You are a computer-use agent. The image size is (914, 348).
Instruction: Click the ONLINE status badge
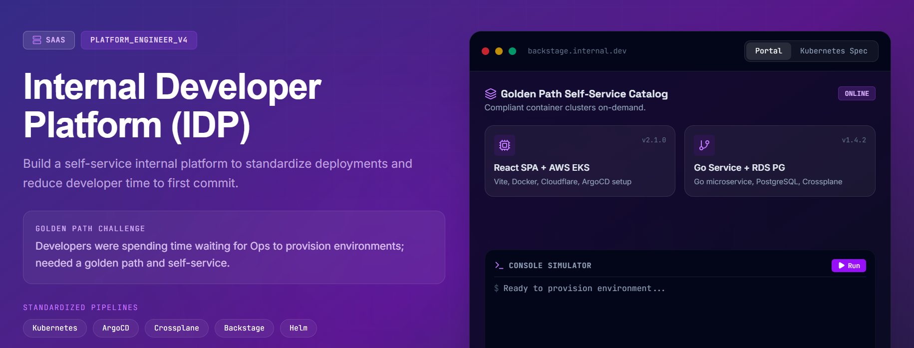pos(857,93)
